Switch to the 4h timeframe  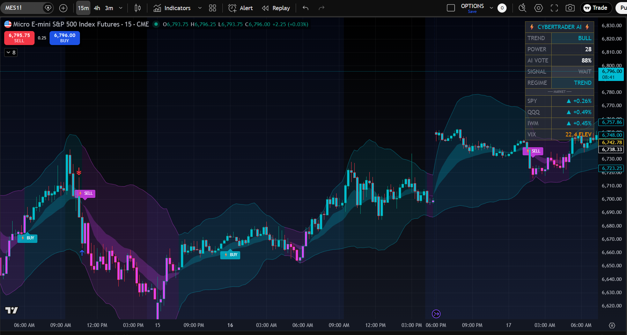97,8
